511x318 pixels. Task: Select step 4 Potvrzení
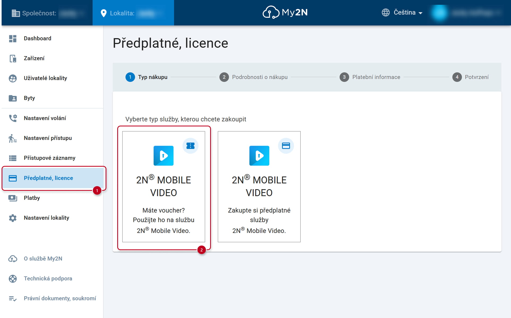[x=470, y=77]
